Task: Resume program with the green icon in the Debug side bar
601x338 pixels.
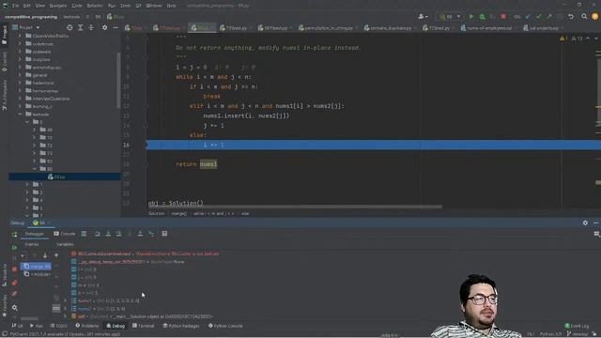Action: pos(14,248)
